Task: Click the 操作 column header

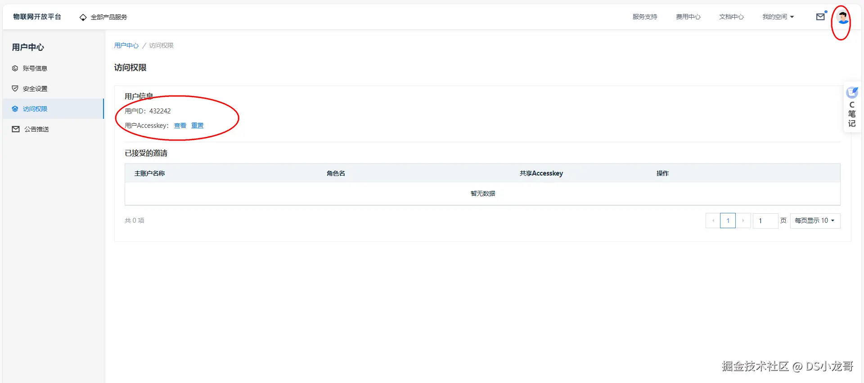Action: [x=662, y=173]
